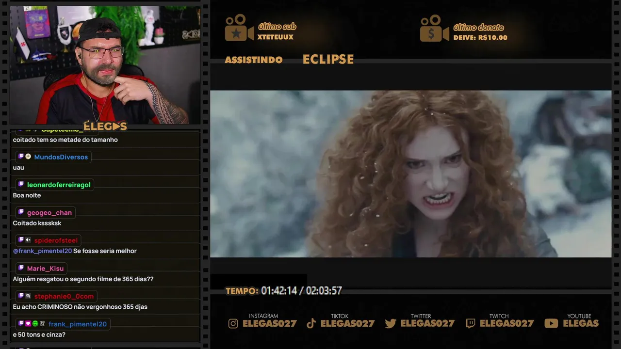
Task: Click the "Boa noite" chat message
Action: 27,195
